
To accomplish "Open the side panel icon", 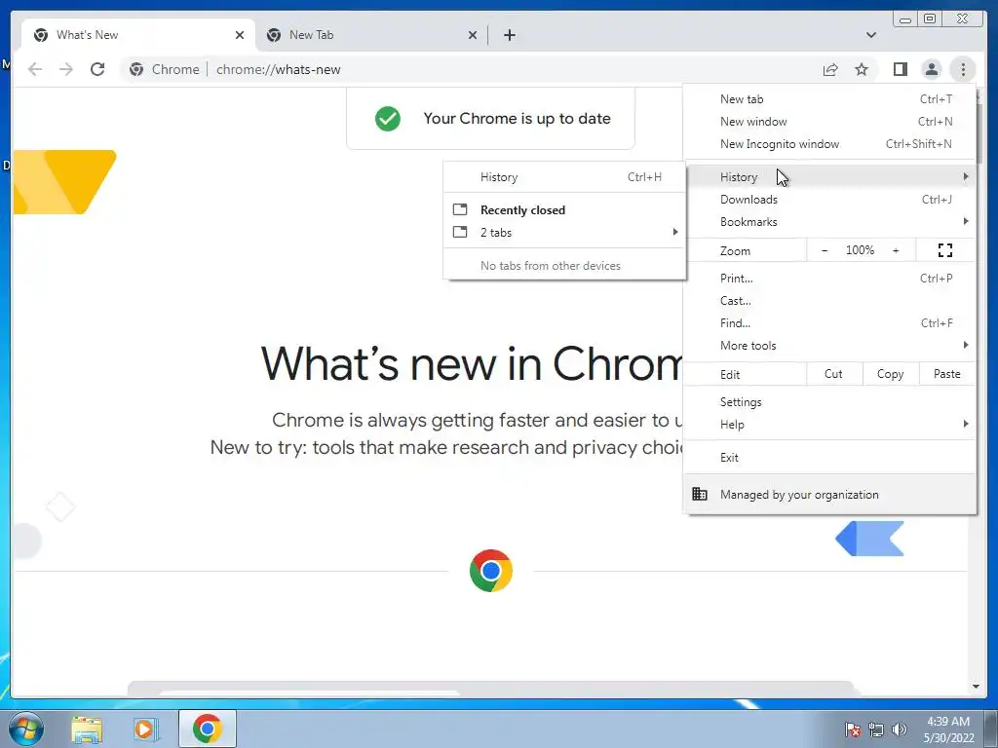I will (900, 69).
